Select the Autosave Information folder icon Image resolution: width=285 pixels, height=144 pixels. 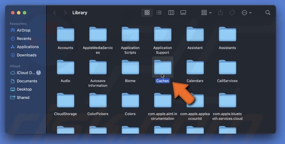click(98, 67)
